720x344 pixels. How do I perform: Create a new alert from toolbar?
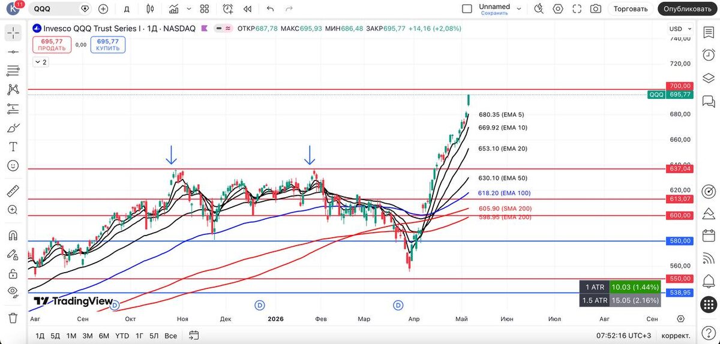228,9
